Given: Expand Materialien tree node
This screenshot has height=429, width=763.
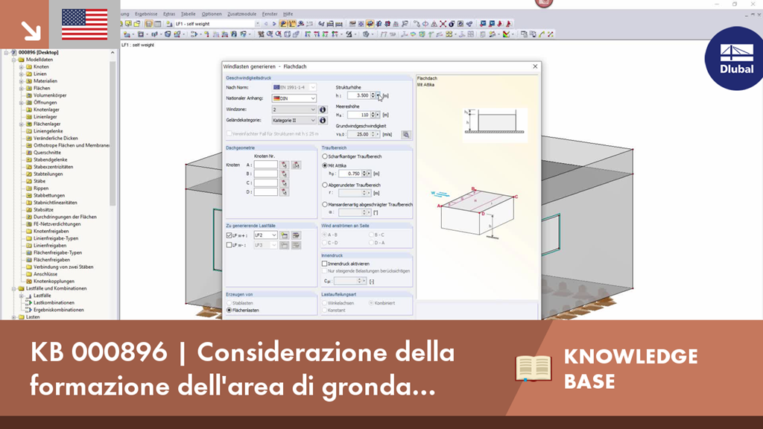Looking at the screenshot, I should (22, 81).
